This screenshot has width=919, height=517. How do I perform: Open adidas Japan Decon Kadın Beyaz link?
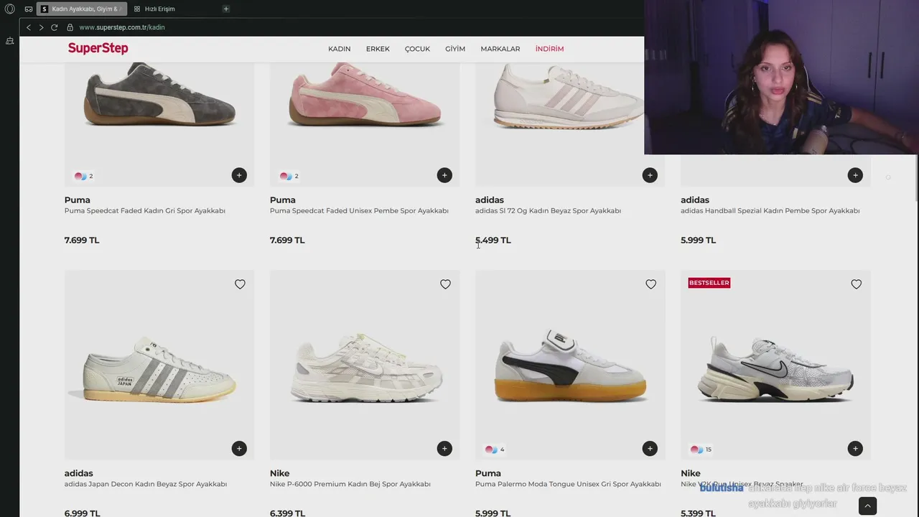tap(146, 484)
